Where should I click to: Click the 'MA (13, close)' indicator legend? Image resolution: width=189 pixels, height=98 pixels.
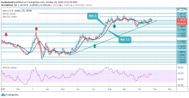[10, 17]
